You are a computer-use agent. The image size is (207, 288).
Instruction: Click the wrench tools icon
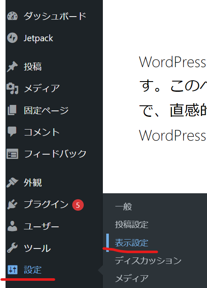[12, 248]
